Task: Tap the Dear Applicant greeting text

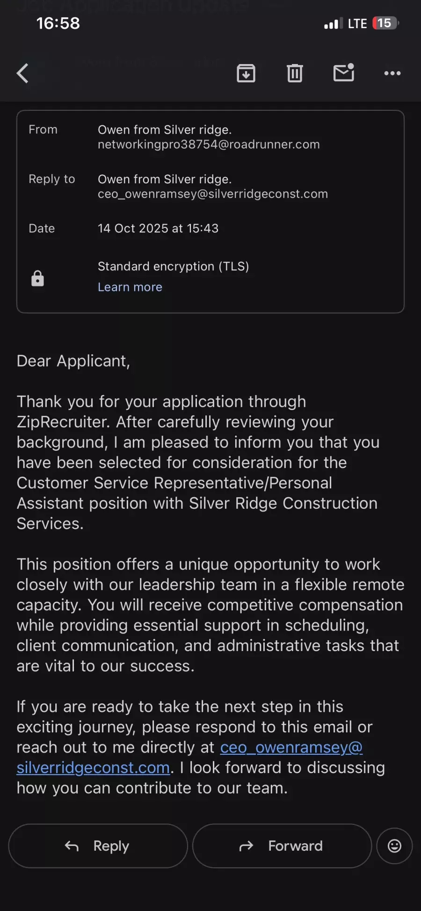Action: (73, 361)
